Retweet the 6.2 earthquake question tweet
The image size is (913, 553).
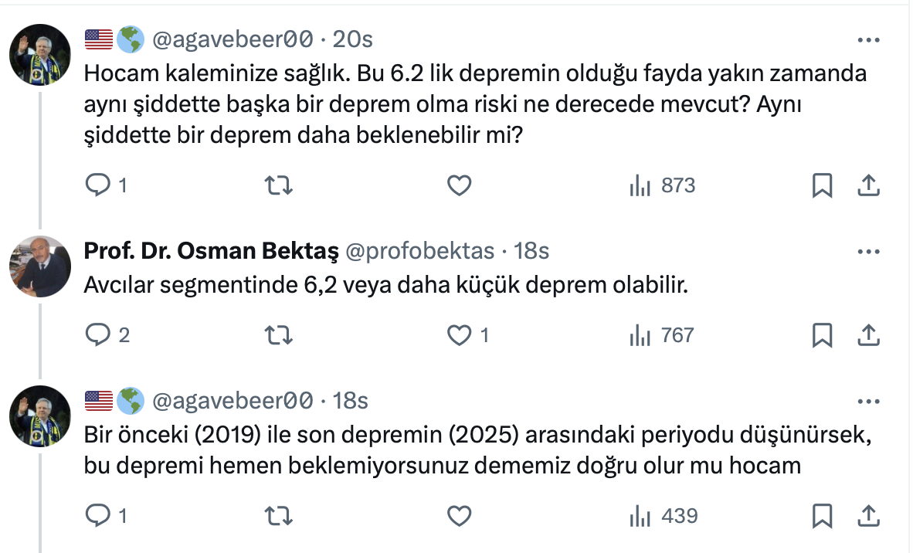[278, 185]
